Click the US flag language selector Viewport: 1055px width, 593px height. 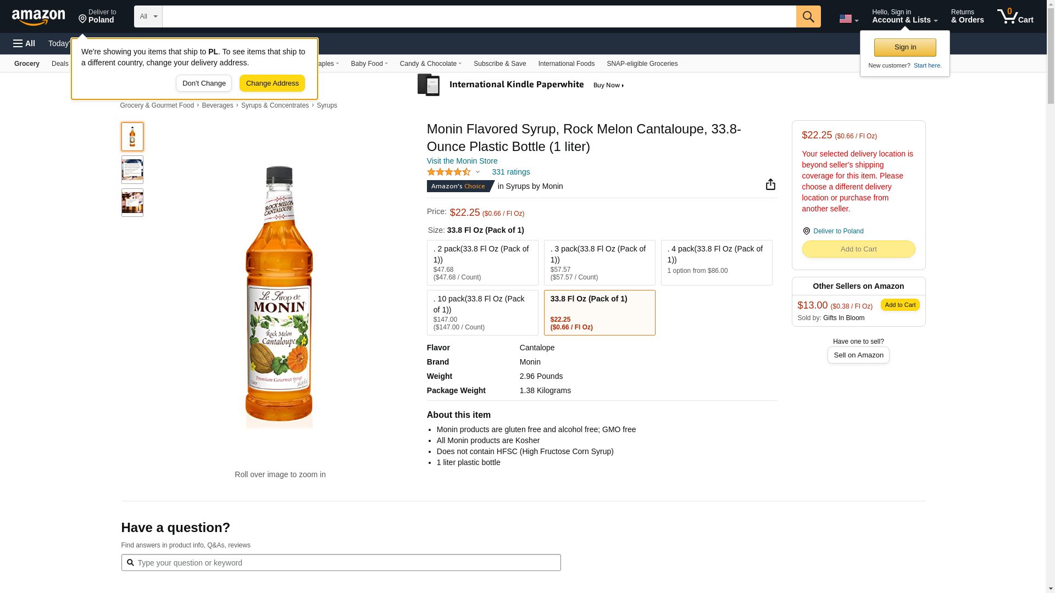click(848, 19)
